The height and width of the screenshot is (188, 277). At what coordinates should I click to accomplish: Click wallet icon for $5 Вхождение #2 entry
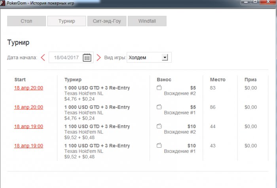point(159,88)
